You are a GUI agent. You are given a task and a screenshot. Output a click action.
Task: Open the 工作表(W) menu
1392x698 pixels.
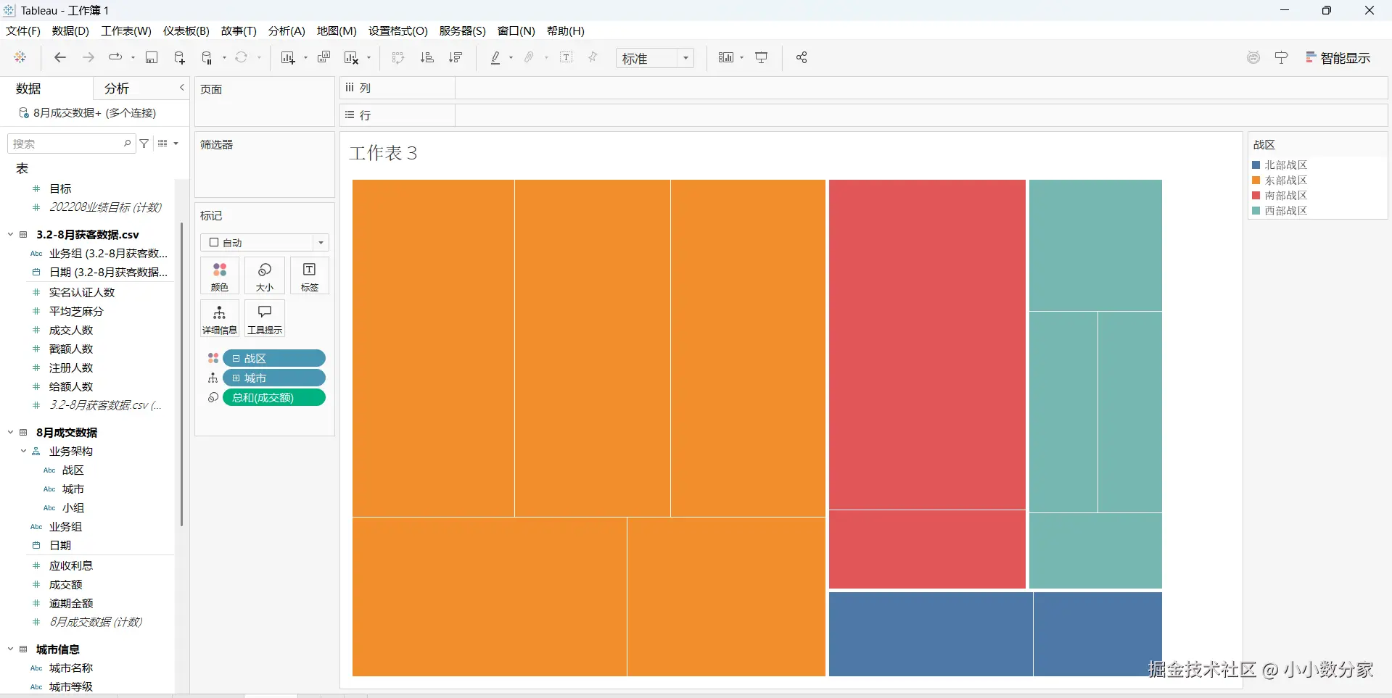126,31
